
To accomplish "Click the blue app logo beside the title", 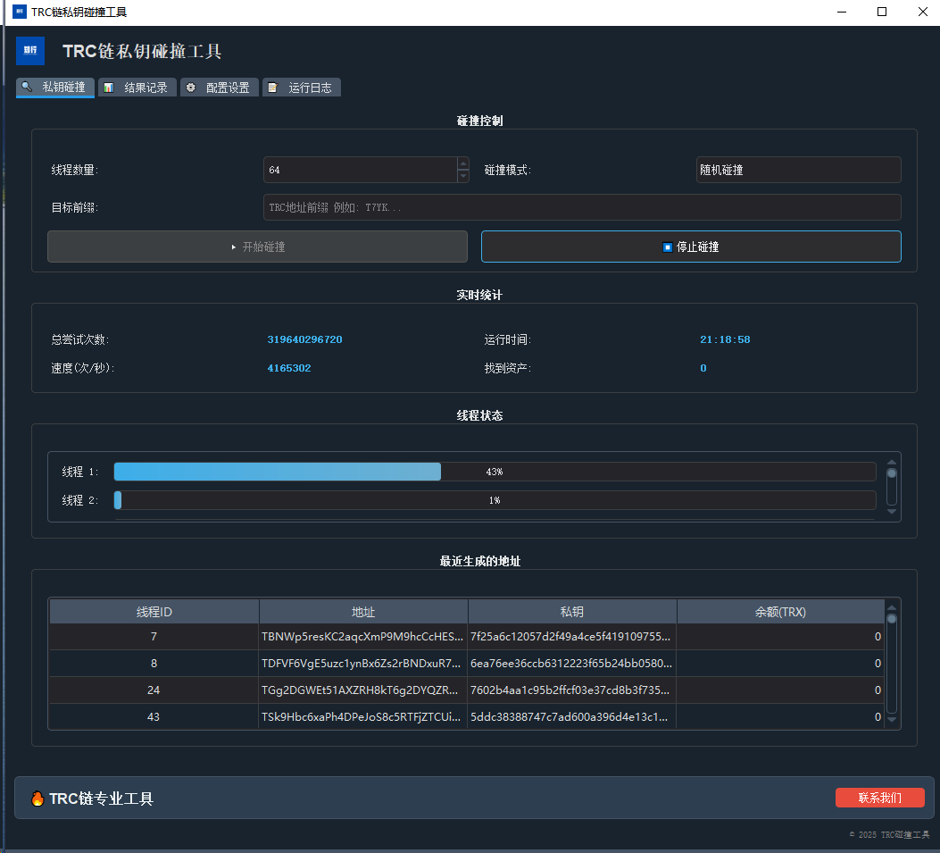I will point(30,51).
